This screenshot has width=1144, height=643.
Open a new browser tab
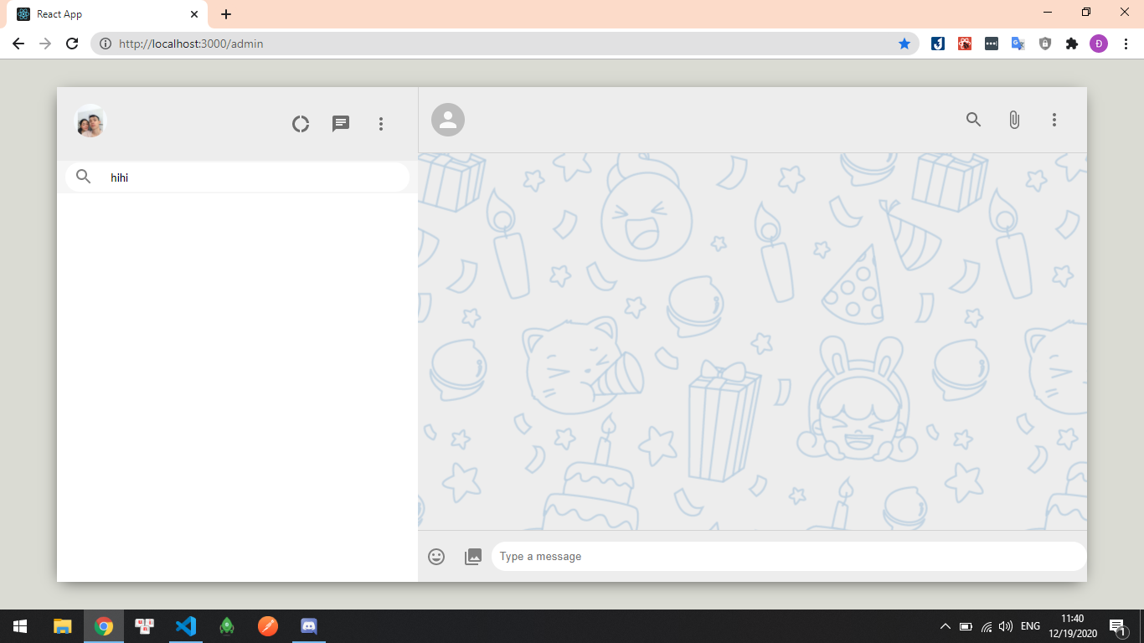click(226, 14)
